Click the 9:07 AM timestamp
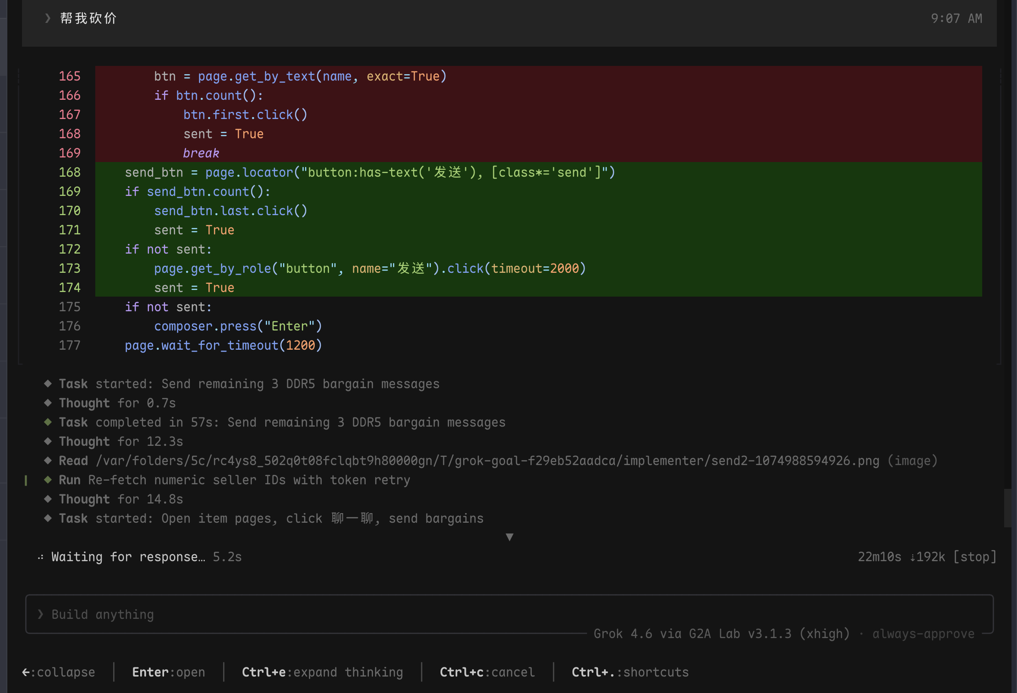This screenshot has height=693, width=1017. tap(957, 18)
